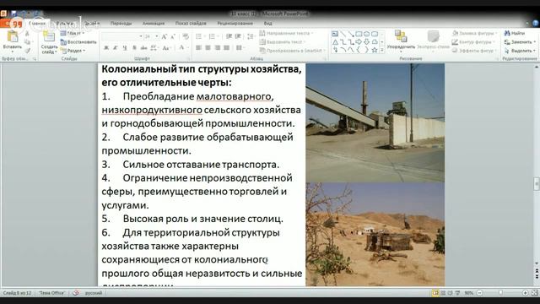Toggle center text alignment
540x304 pixels.
[x=208, y=48]
